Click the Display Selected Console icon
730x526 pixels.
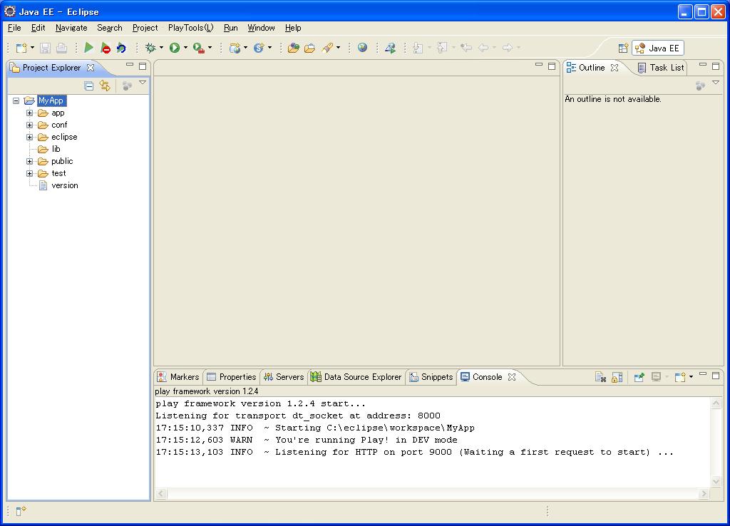coord(656,377)
